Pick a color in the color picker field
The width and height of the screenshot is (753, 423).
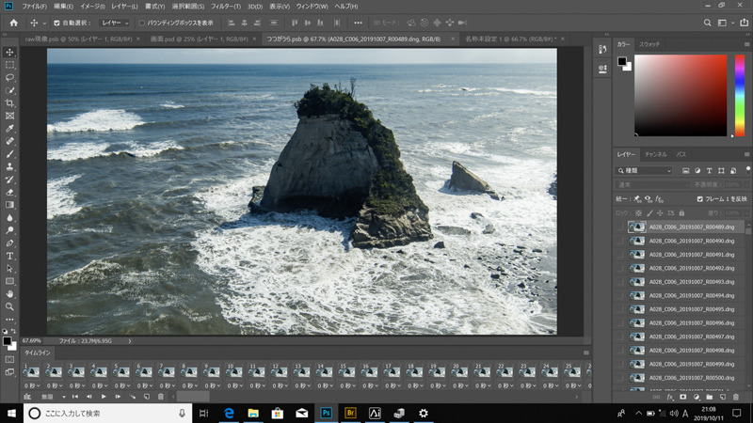[x=680, y=94]
